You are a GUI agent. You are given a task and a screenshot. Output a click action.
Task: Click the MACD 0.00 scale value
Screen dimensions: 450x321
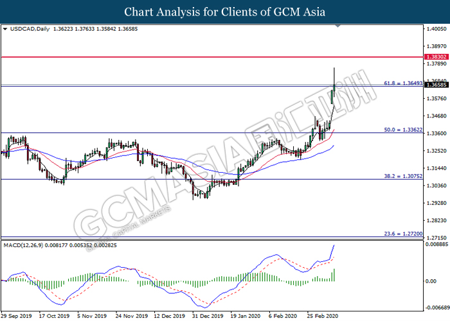(x=431, y=281)
